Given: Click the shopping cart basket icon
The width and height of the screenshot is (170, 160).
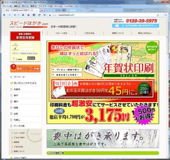Looking at the screenshot, I should (11, 83).
